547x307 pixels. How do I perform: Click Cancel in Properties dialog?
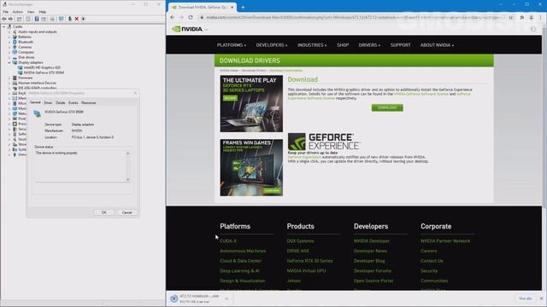click(x=126, y=212)
